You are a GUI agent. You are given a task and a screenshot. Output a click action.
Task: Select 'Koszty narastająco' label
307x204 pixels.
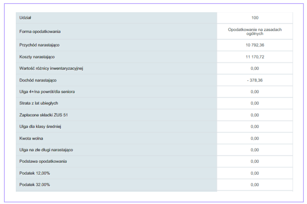(x=37, y=57)
